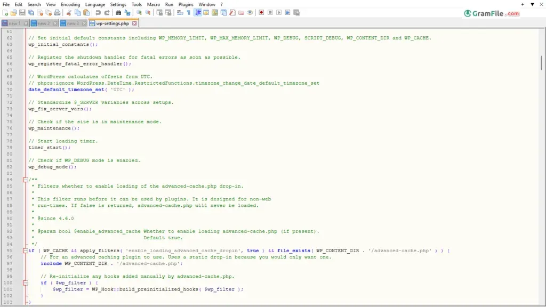Undo last edit via toolbar arrow

click(x=98, y=13)
